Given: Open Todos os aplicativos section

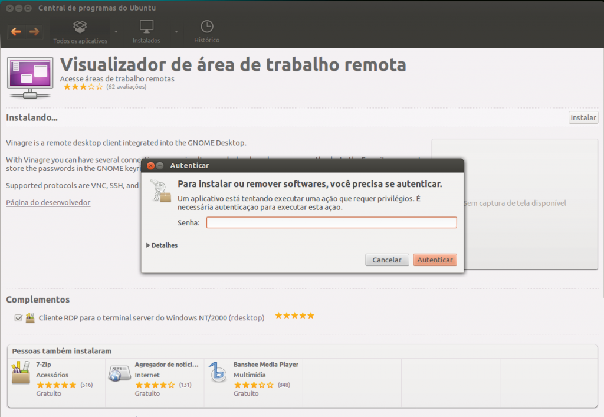Looking at the screenshot, I should click(x=80, y=32).
